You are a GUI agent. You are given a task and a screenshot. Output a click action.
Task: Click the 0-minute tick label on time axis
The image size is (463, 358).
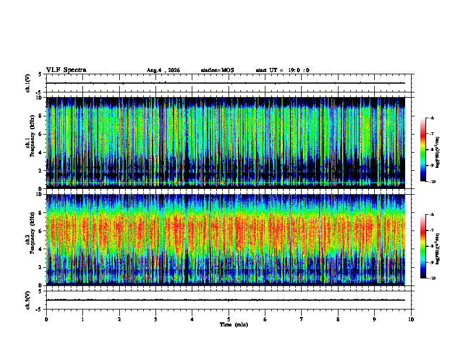46,319
